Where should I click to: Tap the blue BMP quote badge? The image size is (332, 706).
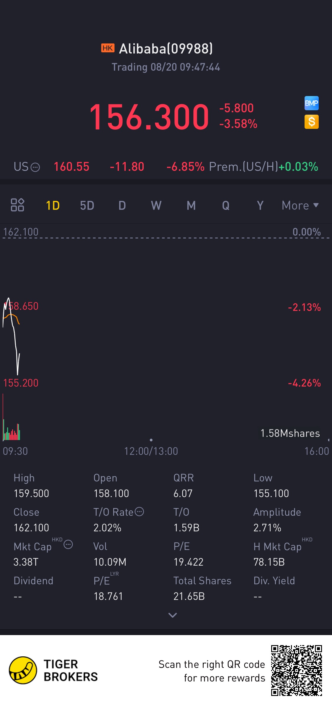point(311,103)
